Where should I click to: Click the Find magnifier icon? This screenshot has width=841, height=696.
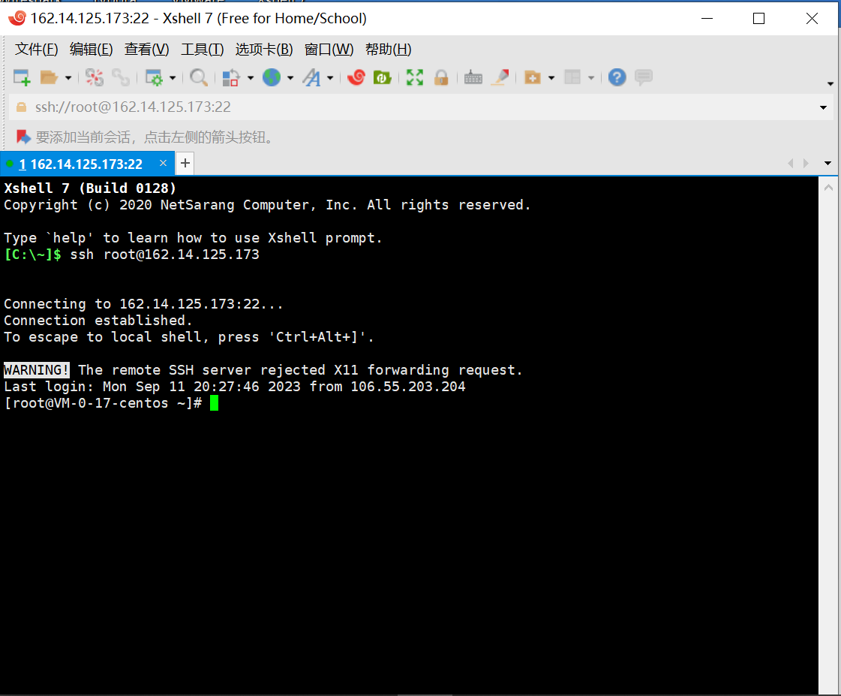(199, 77)
